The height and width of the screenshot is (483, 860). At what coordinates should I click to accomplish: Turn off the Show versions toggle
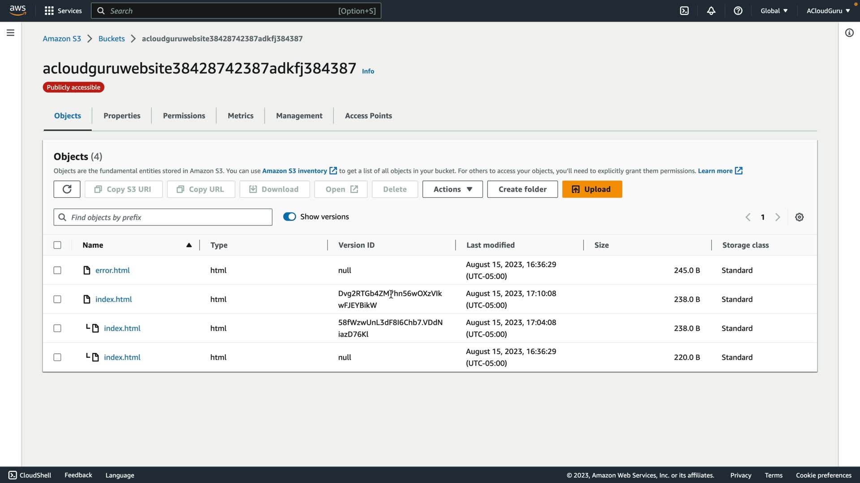coord(289,217)
